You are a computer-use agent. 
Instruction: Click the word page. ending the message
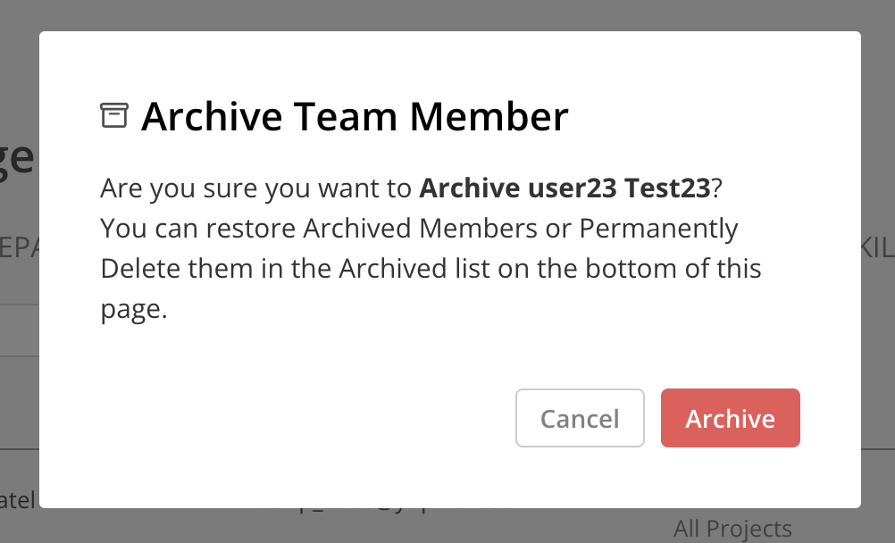pyautogui.click(x=134, y=310)
